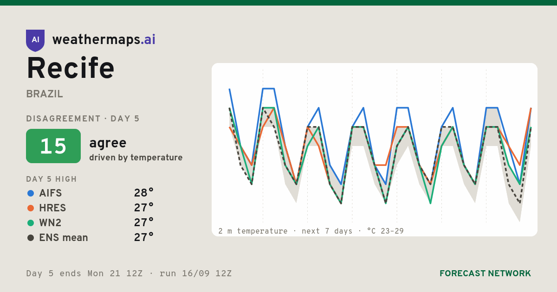Screen dimensions: 557x292
Task: Click the DISAGREEMENT · DAY 5 heading
Action: [83, 119]
